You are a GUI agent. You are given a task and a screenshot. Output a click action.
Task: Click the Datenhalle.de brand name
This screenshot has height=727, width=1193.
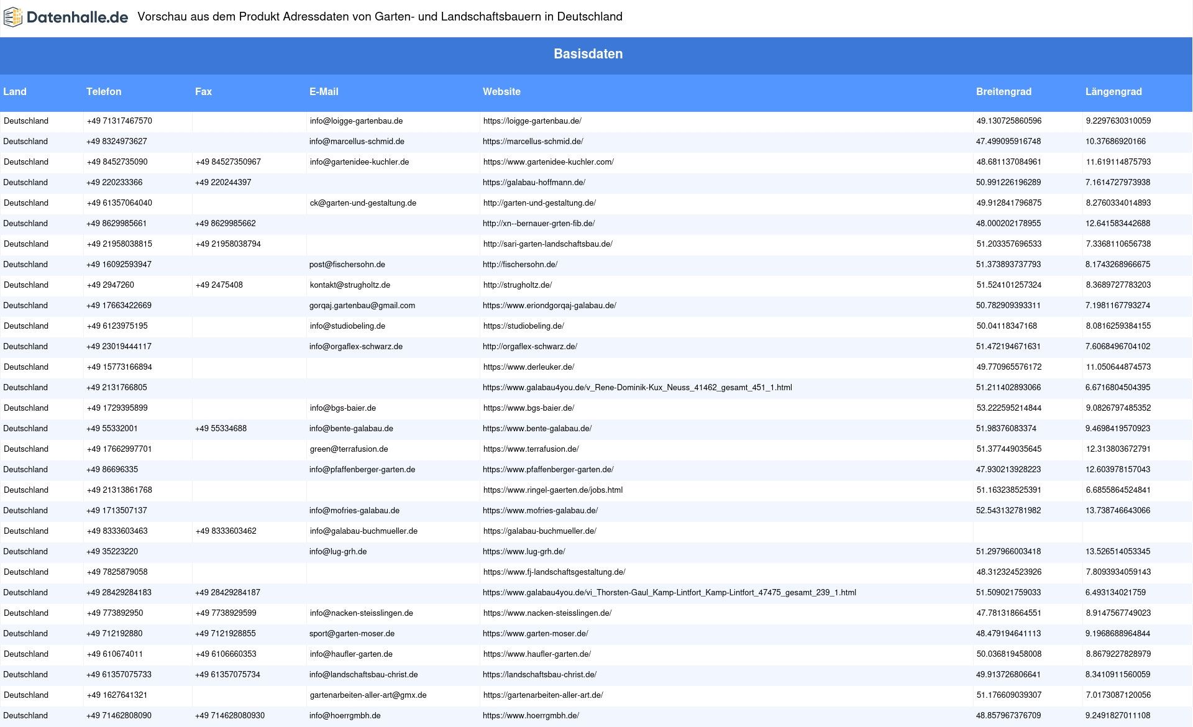(x=78, y=17)
